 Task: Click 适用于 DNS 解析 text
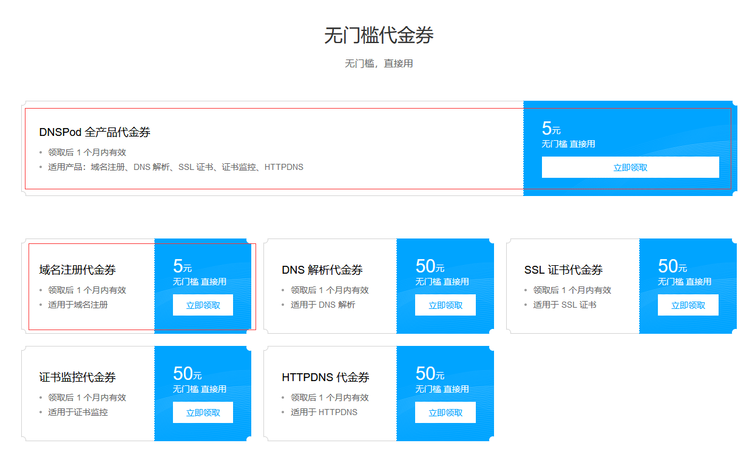(323, 305)
